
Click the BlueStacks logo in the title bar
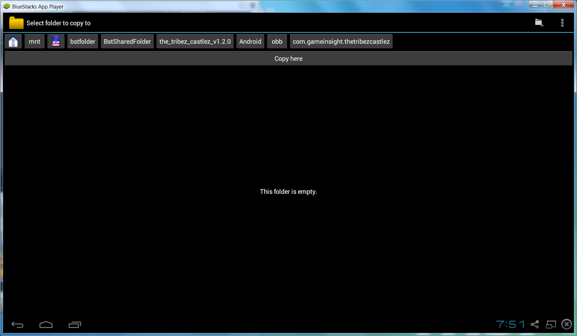(x=6, y=6)
